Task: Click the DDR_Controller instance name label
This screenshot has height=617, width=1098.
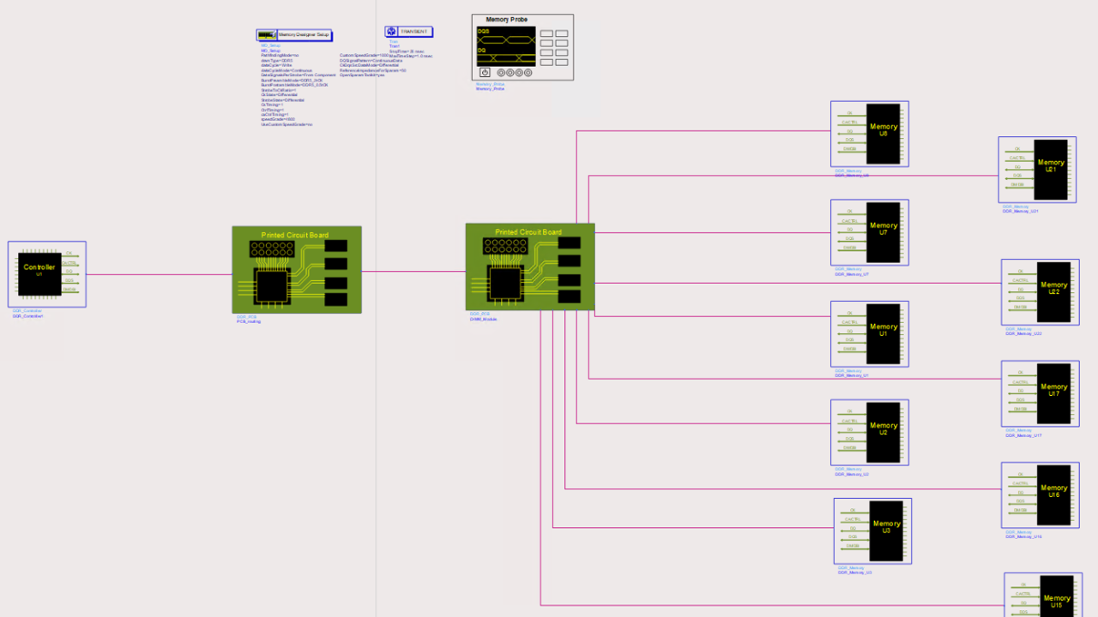Action: 27,316
